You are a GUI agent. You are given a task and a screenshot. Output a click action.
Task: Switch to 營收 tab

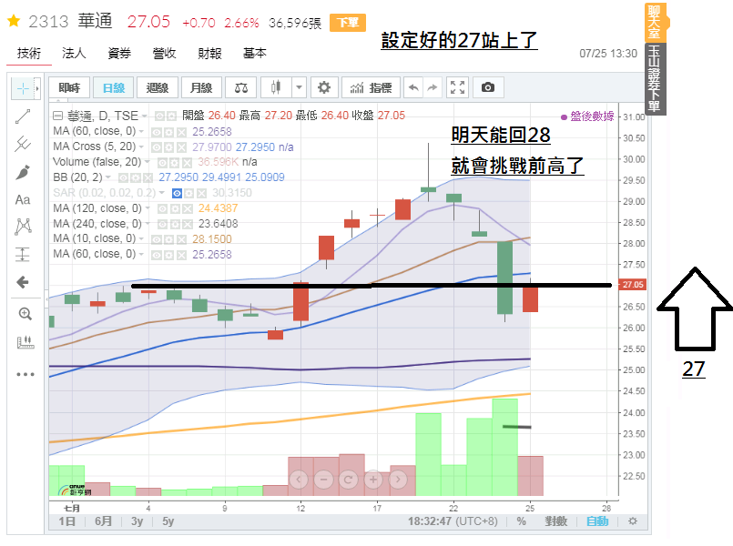[x=164, y=54]
